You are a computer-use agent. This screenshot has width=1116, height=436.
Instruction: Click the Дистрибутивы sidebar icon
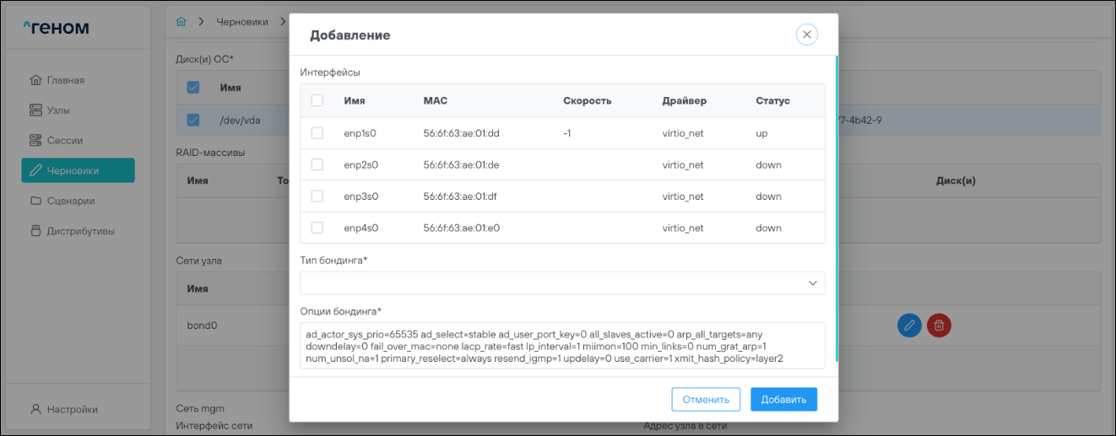pyautogui.click(x=35, y=231)
